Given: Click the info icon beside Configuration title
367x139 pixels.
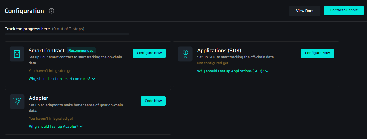Looking at the screenshot, I should 51,11.
